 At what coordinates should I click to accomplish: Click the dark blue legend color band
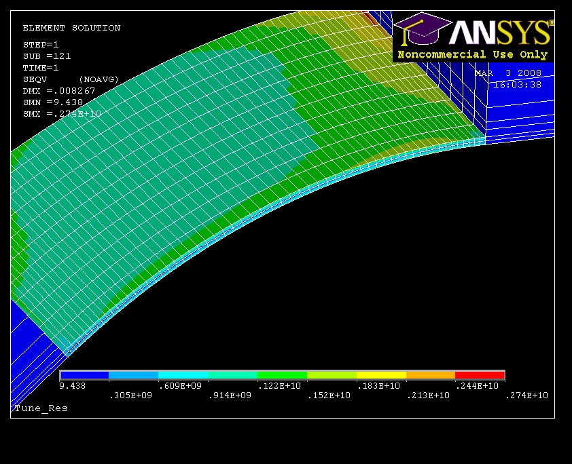pyautogui.click(x=85, y=375)
